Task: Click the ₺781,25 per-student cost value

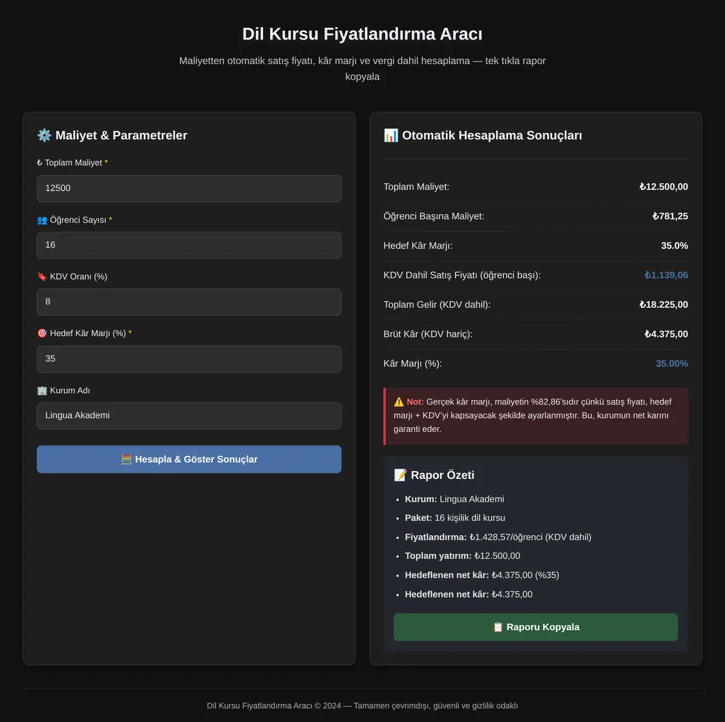Action: pos(670,216)
